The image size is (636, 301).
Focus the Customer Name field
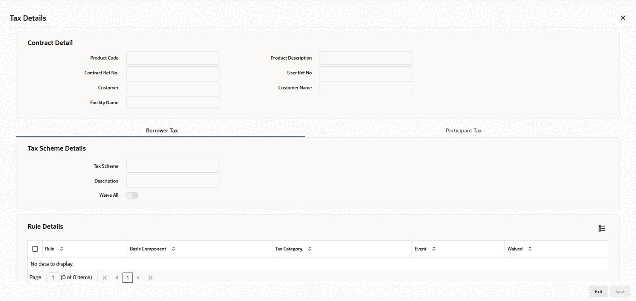366,88
